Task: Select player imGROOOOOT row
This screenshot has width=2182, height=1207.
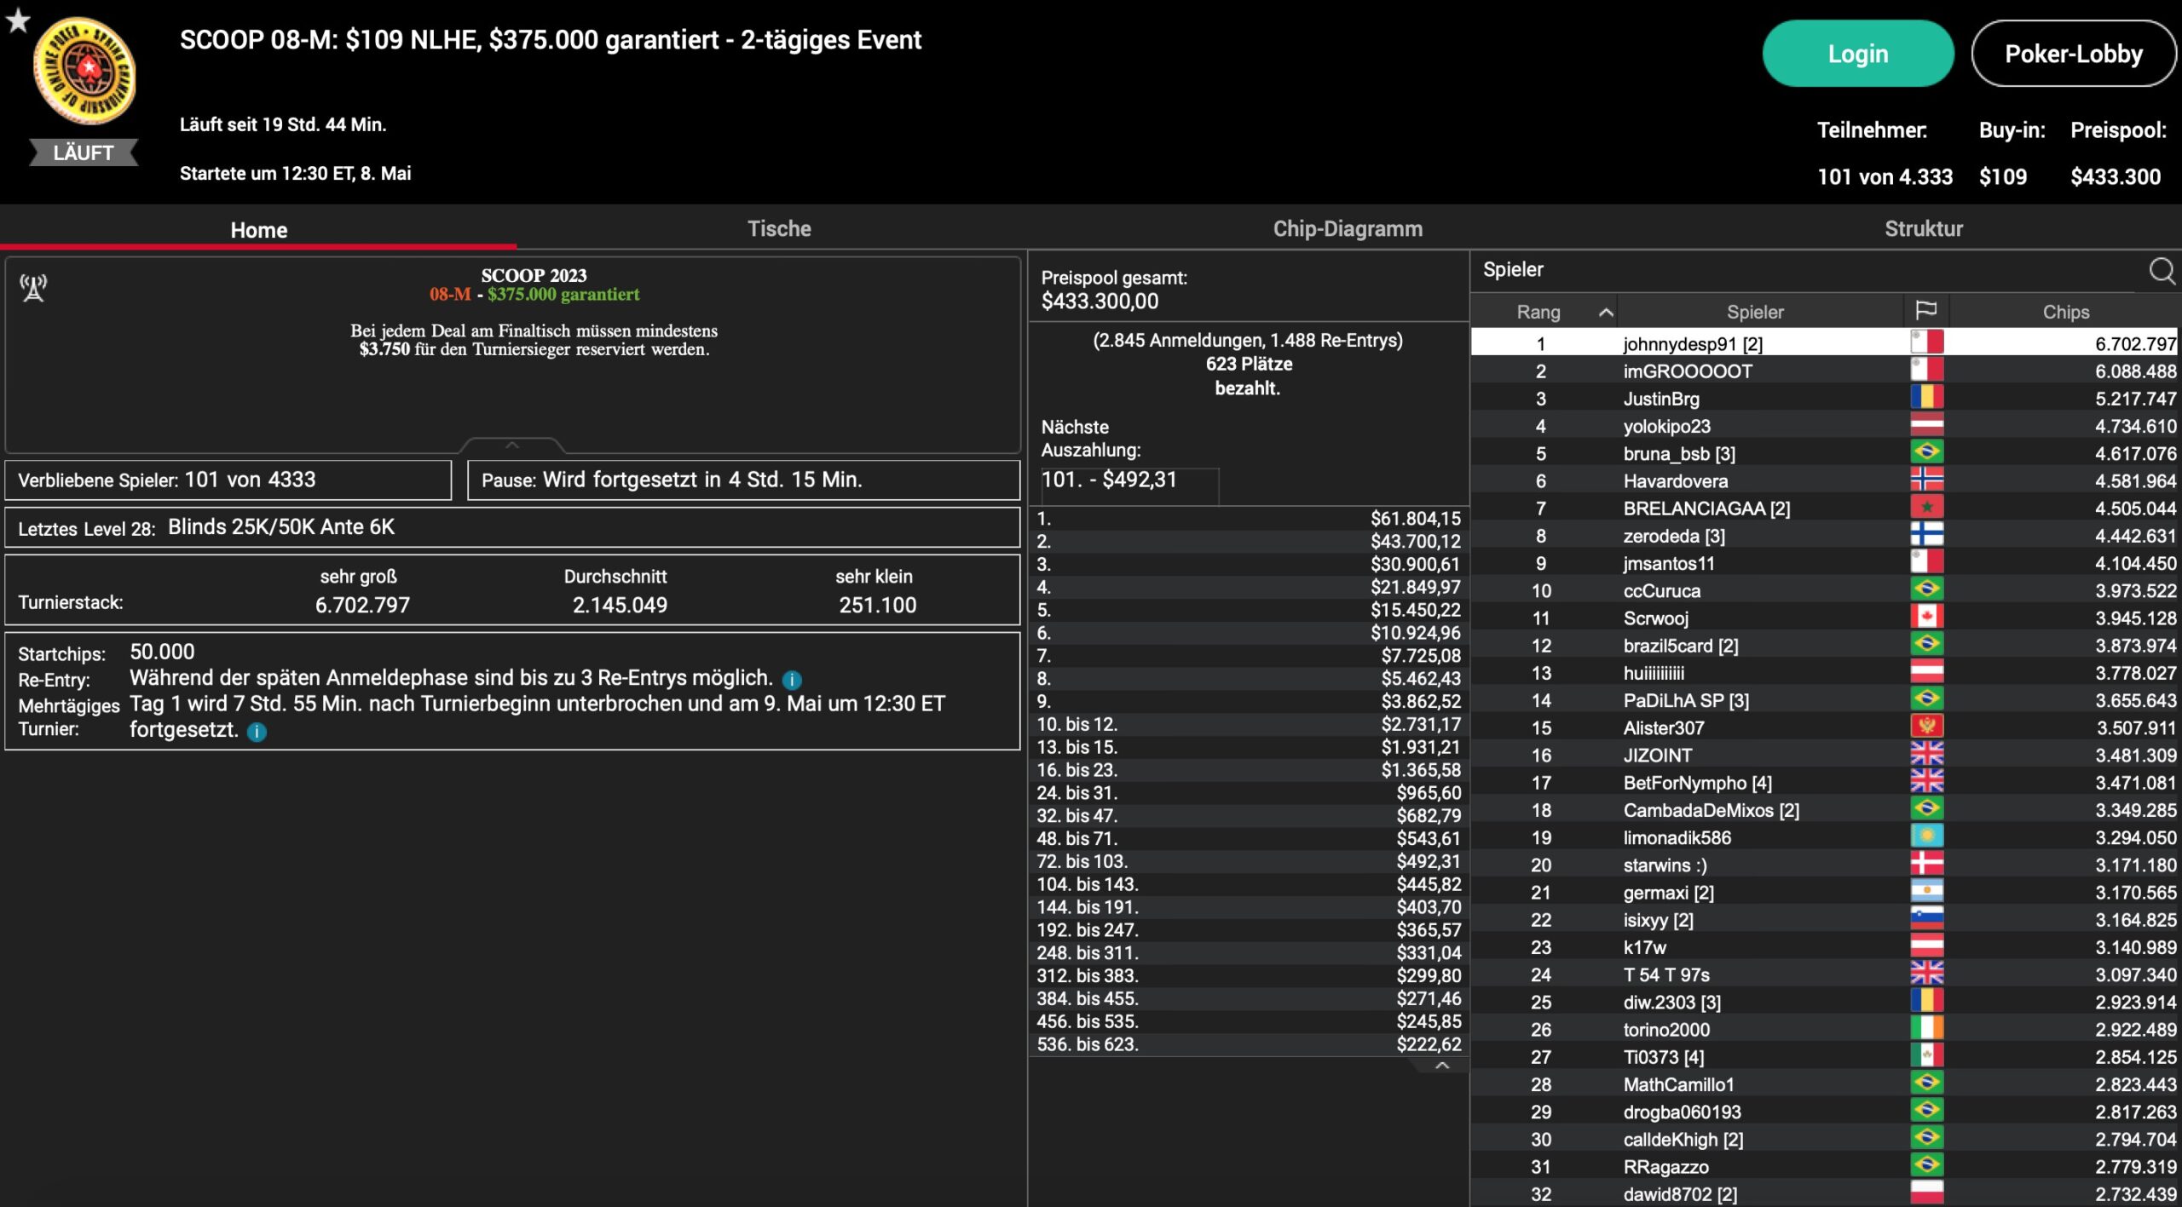Action: click(1687, 371)
